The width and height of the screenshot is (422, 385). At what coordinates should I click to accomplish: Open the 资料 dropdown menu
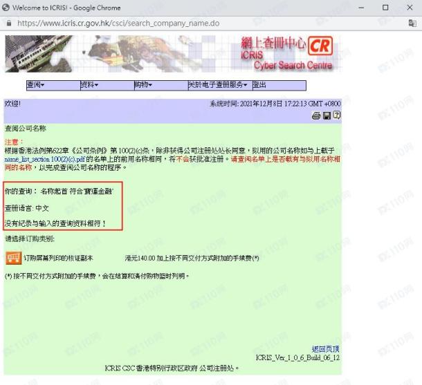90,85
